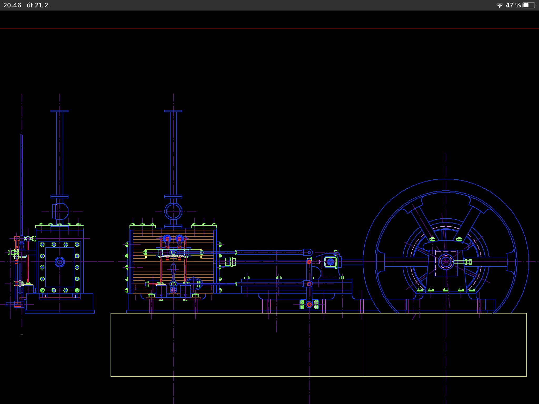The image size is (539, 404).
Task: Tap the battery icon in status bar
Action: tap(529, 6)
